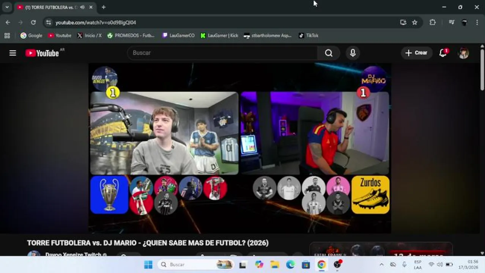Open the TikTok bookmark

[x=309, y=36]
